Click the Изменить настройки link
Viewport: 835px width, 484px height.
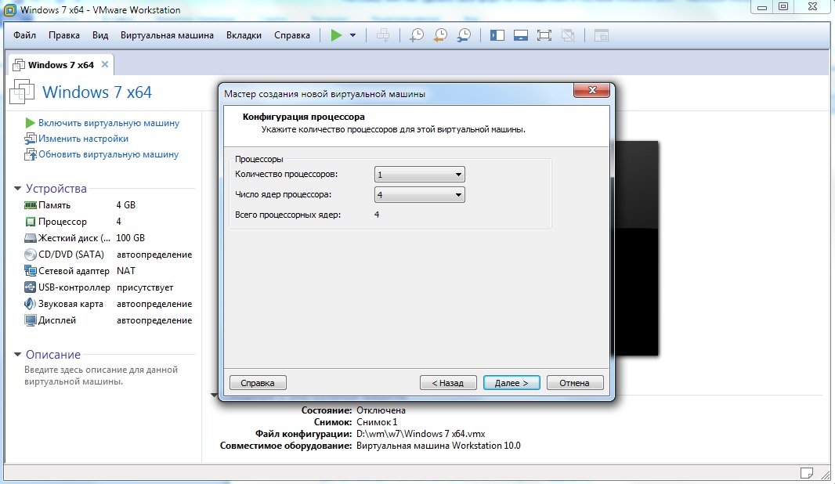coord(83,139)
